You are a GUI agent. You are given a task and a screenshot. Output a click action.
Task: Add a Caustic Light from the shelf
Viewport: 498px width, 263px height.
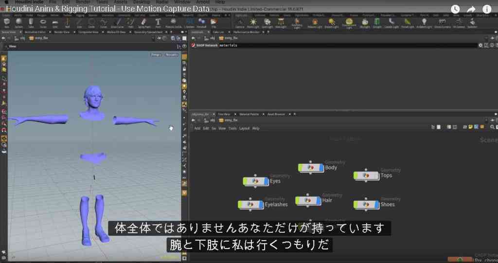391,23
